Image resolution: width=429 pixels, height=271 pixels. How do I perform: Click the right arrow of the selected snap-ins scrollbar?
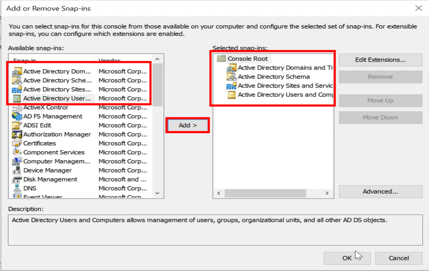pyautogui.click(x=327, y=193)
